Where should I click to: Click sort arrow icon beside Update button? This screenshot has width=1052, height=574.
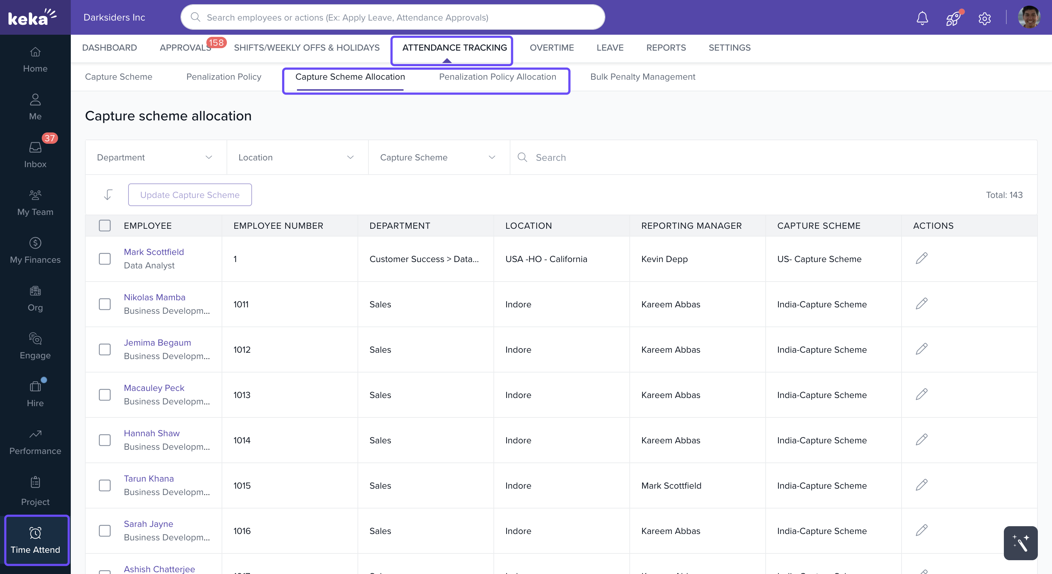(x=108, y=194)
